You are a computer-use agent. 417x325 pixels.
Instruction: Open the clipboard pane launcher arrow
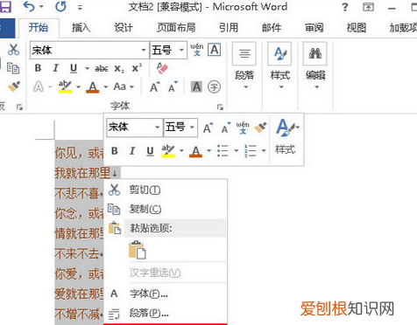(19, 107)
